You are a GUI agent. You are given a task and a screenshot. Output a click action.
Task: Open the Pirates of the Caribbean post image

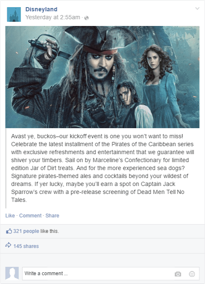(102, 77)
